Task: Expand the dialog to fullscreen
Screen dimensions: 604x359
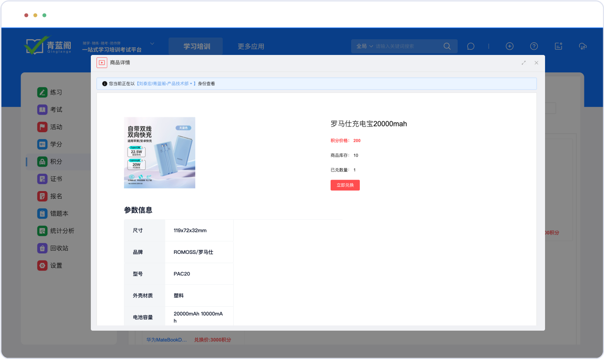Action: [524, 63]
